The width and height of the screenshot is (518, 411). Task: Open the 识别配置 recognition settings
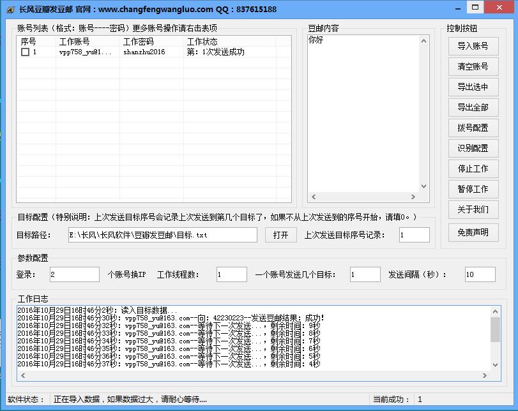pos(473,148)
